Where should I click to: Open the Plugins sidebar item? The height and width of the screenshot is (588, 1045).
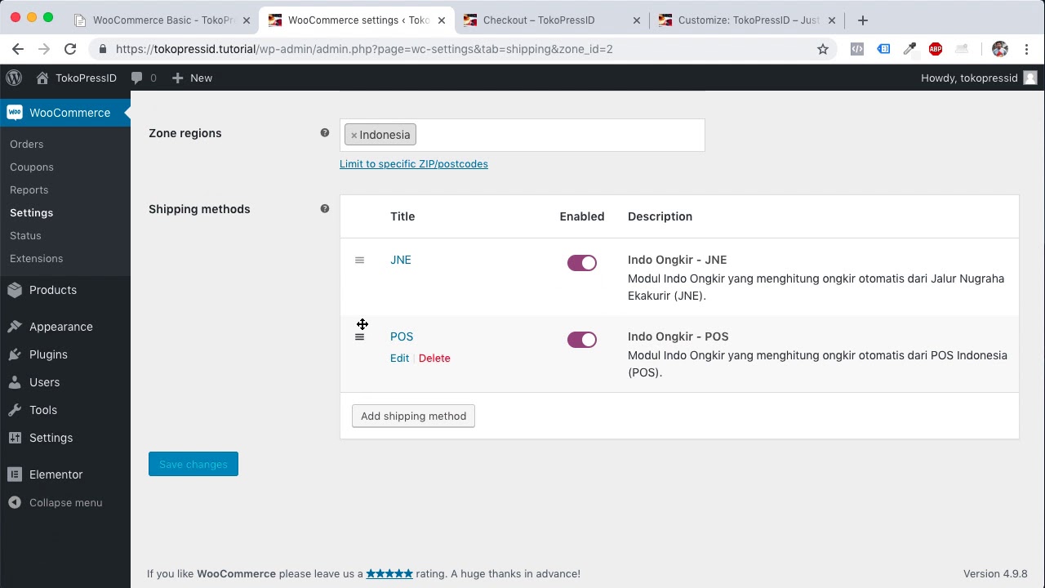click(48, 354)
